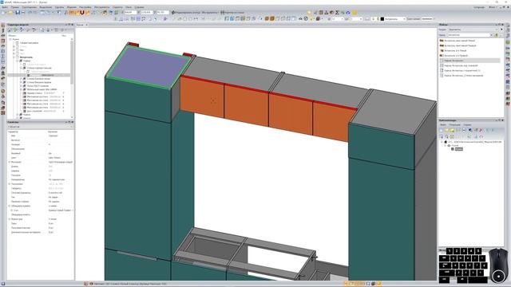Click the green add button beside the folder dropdown
This screenshot has width=511, height=287.
coord(497,35)
